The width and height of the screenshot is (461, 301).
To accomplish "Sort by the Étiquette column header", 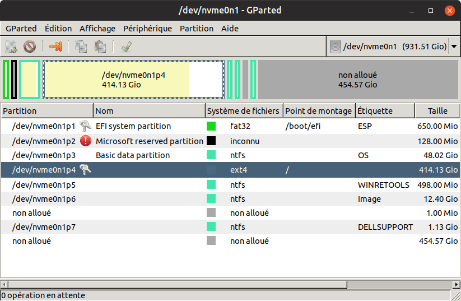I will [385, 111].
